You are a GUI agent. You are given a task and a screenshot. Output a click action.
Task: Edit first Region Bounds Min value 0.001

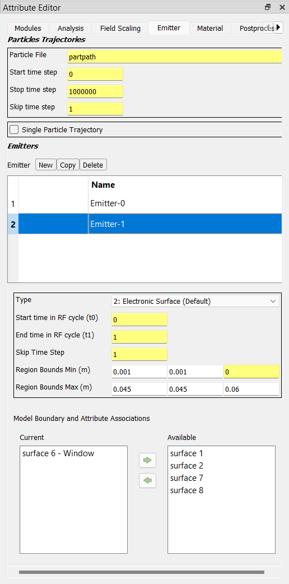[139, 372]
